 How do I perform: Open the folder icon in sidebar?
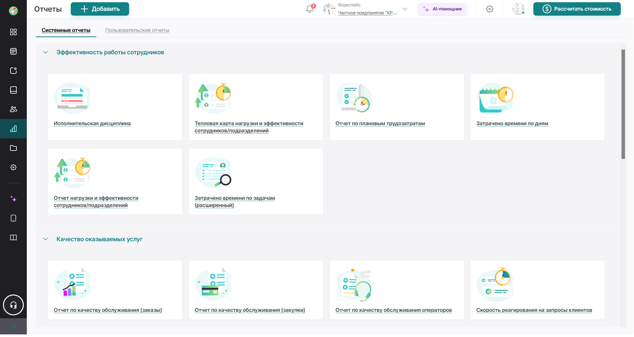[x=13, y=148]
